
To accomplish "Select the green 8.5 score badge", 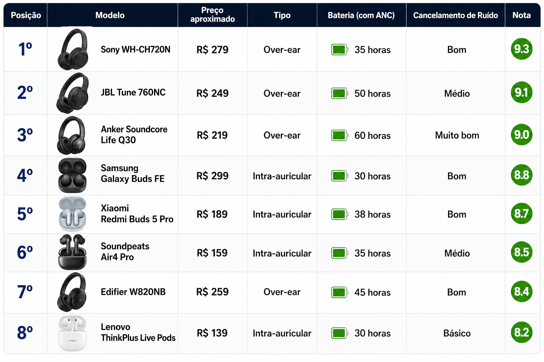I will [x=522, y=252].
